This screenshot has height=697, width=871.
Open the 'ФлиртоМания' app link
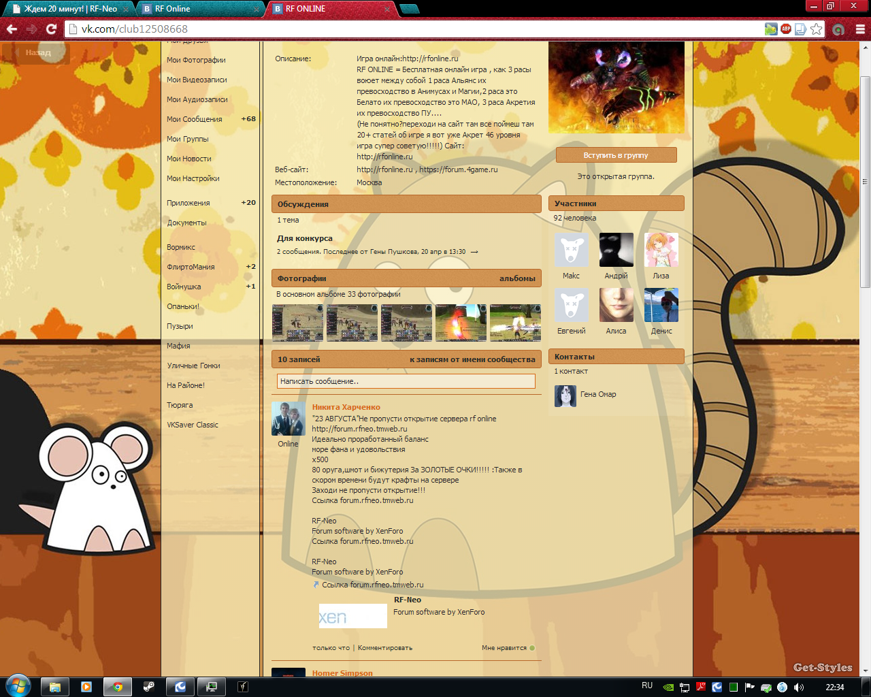tap(191, 267)
